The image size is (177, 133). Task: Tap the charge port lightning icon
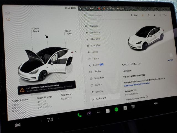(76, 52)
